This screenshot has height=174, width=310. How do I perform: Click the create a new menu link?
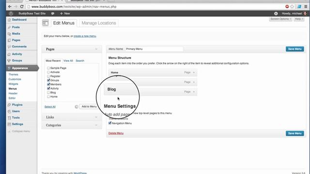coord(85,36)
